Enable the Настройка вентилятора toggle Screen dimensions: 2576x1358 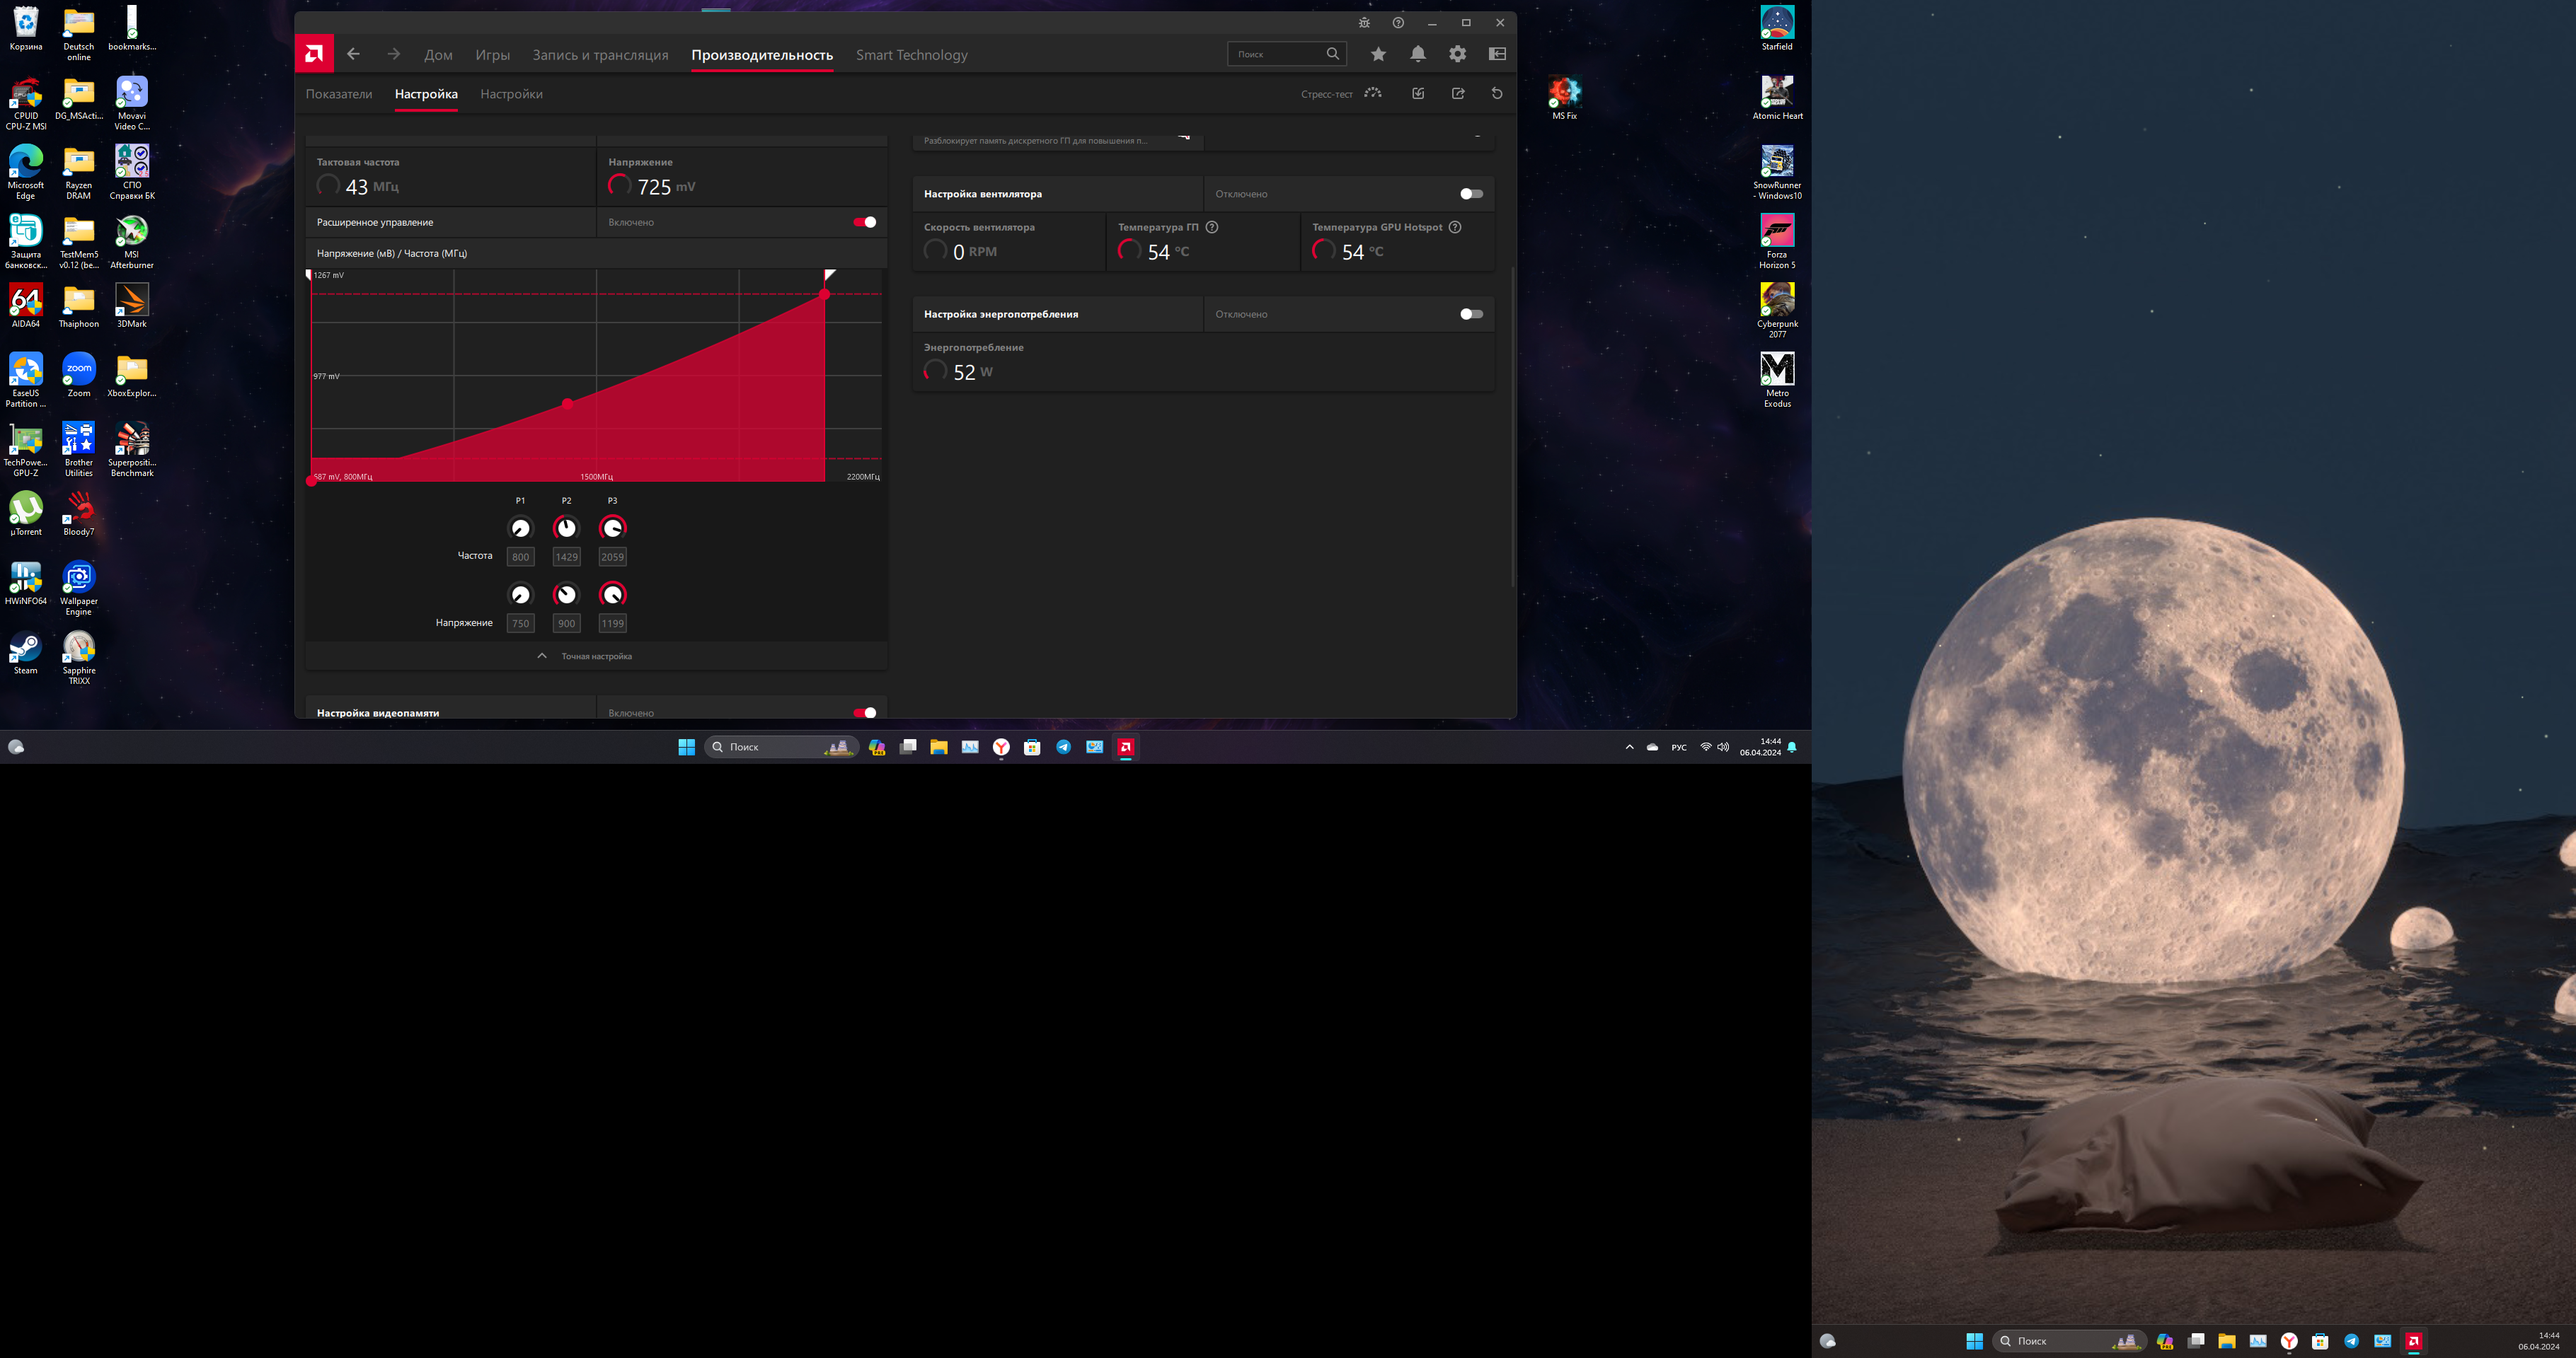click(1471, 194)
